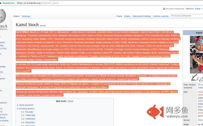Jump to contents entry 2.4 2000/2001
This screenshot has height=126, width=203.
[x=28, y=123]
